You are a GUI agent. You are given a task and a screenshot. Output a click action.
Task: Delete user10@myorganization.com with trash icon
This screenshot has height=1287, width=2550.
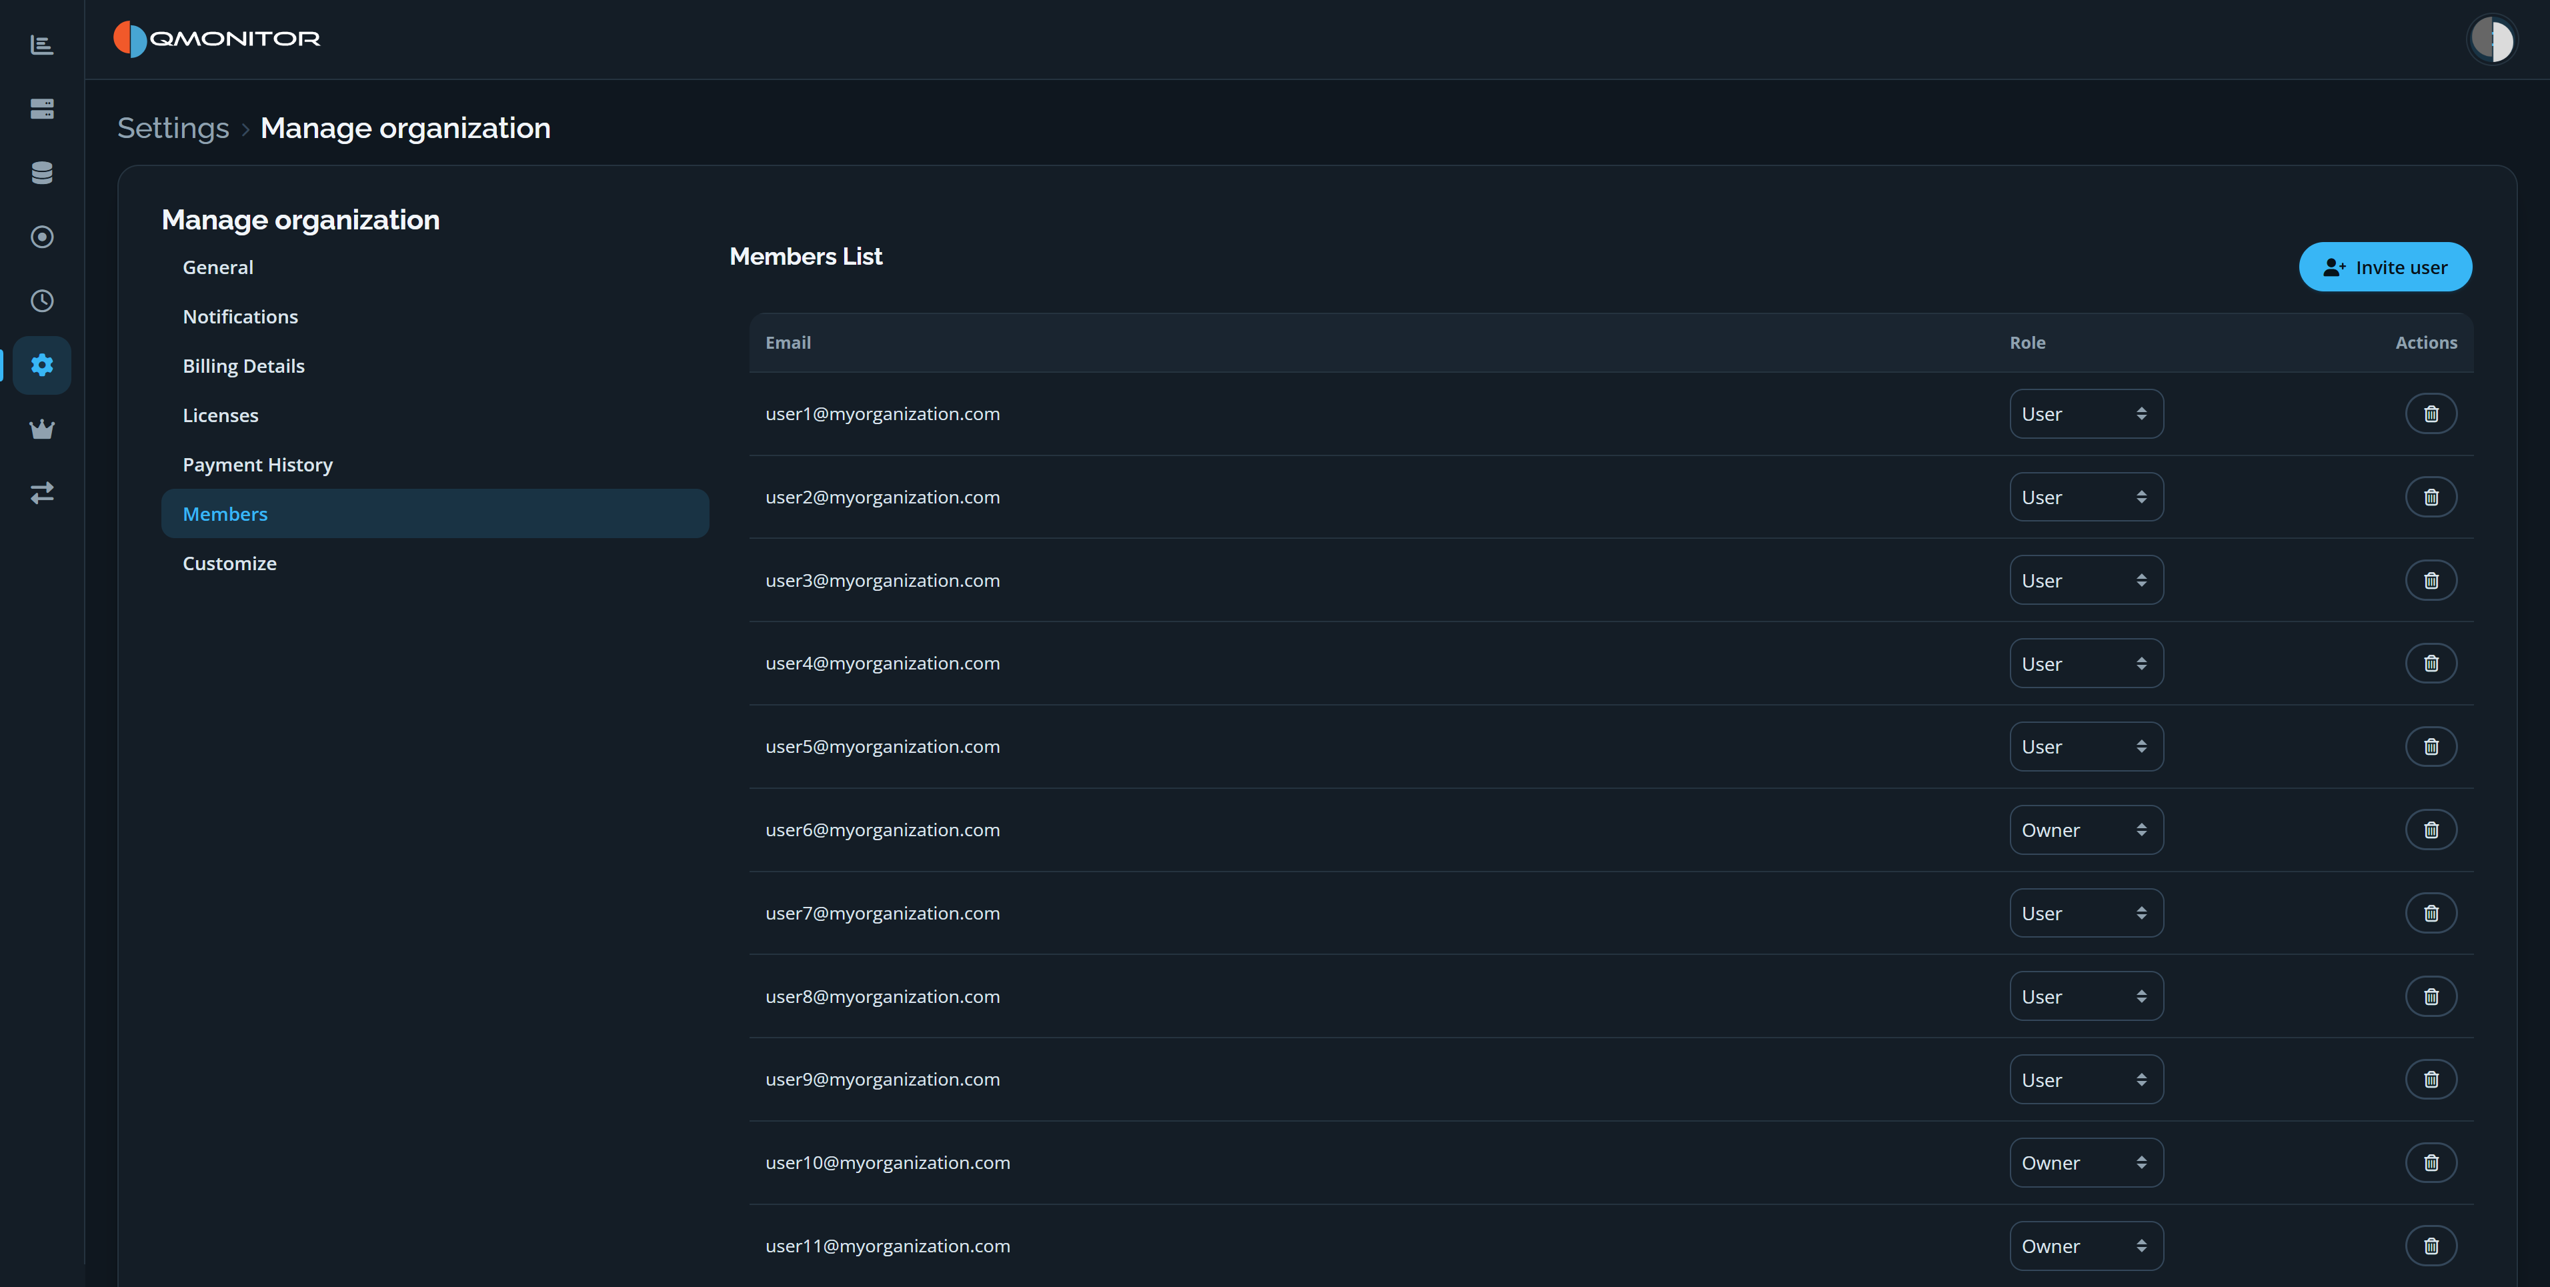click(x=2431, y=1162)
